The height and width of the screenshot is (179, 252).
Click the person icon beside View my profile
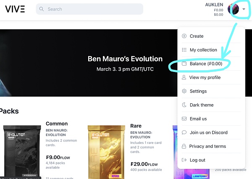pyautogui.click(x=184, y=77)
